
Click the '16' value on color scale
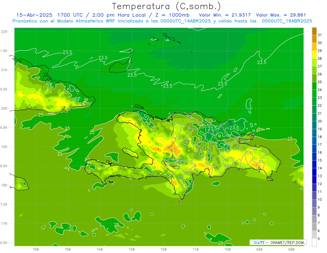[320, 153]
